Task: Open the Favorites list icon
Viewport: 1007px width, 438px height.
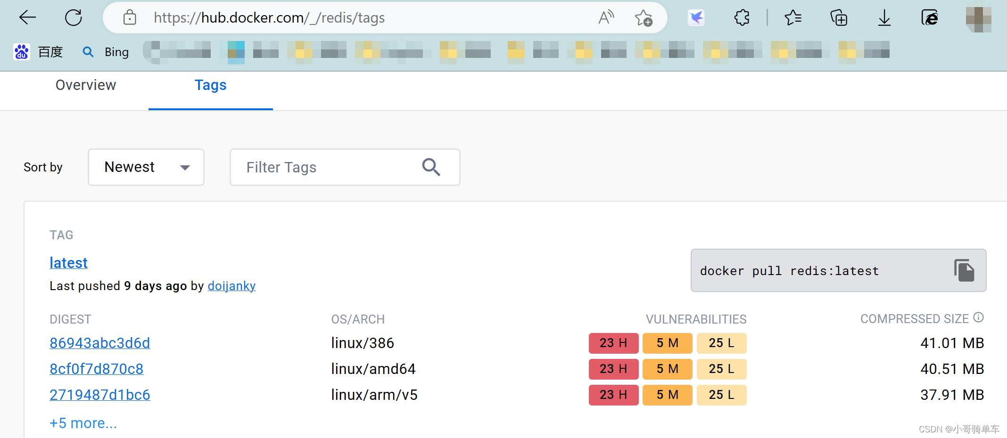Action: 793,18
